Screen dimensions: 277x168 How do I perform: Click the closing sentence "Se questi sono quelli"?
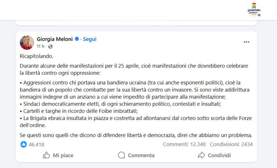(x=136, y=135)
